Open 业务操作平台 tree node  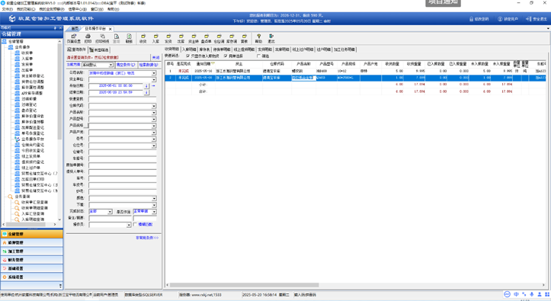coord(33,139)
